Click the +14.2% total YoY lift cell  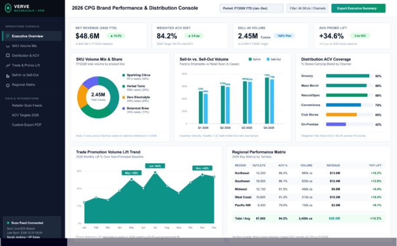[x=375, y=218]
